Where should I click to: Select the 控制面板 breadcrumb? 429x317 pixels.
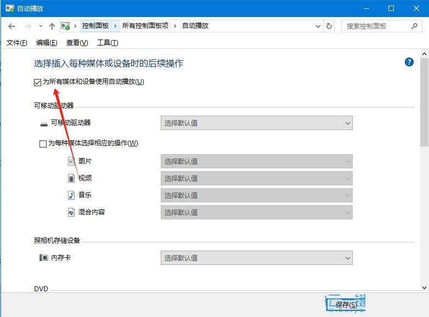click(95, 26)
